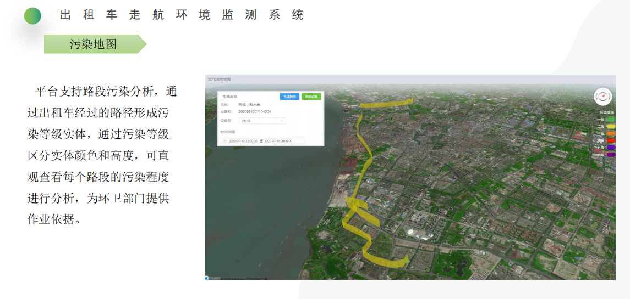The height and width of the screenshot is (299, 630).
Task: Click the 生成设定 panel heading
Action: pos(230,97)
